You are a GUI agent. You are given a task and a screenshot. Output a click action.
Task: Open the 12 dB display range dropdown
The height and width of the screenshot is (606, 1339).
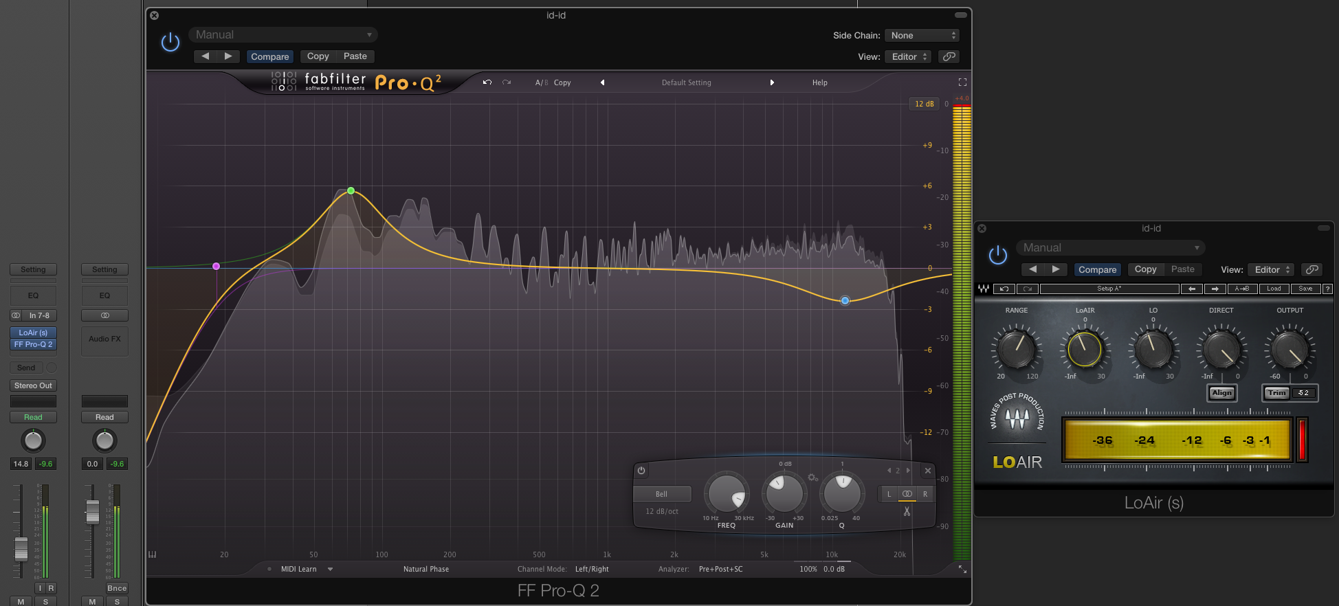(925, 104)
